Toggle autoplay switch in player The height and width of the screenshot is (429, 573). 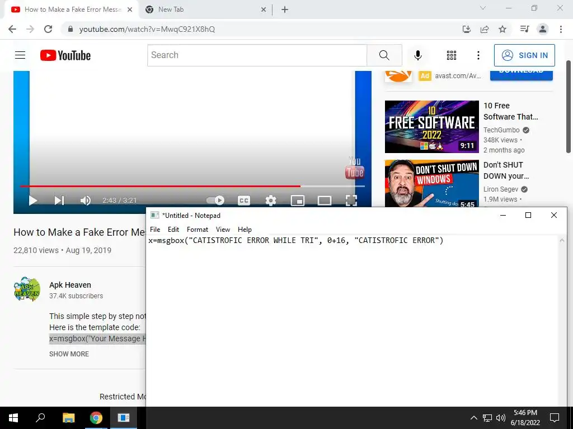[215, 201]
